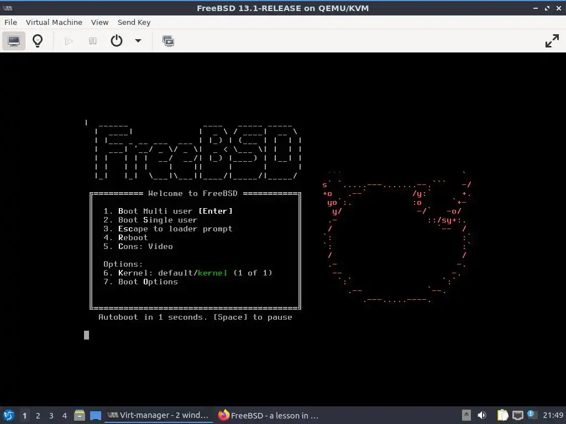
Task: Switch the console to fullscreen
Action: 552,41
